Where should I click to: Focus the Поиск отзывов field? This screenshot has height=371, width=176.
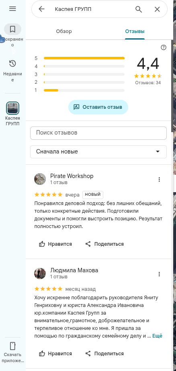pyautogui.click(x=98, y=133)
